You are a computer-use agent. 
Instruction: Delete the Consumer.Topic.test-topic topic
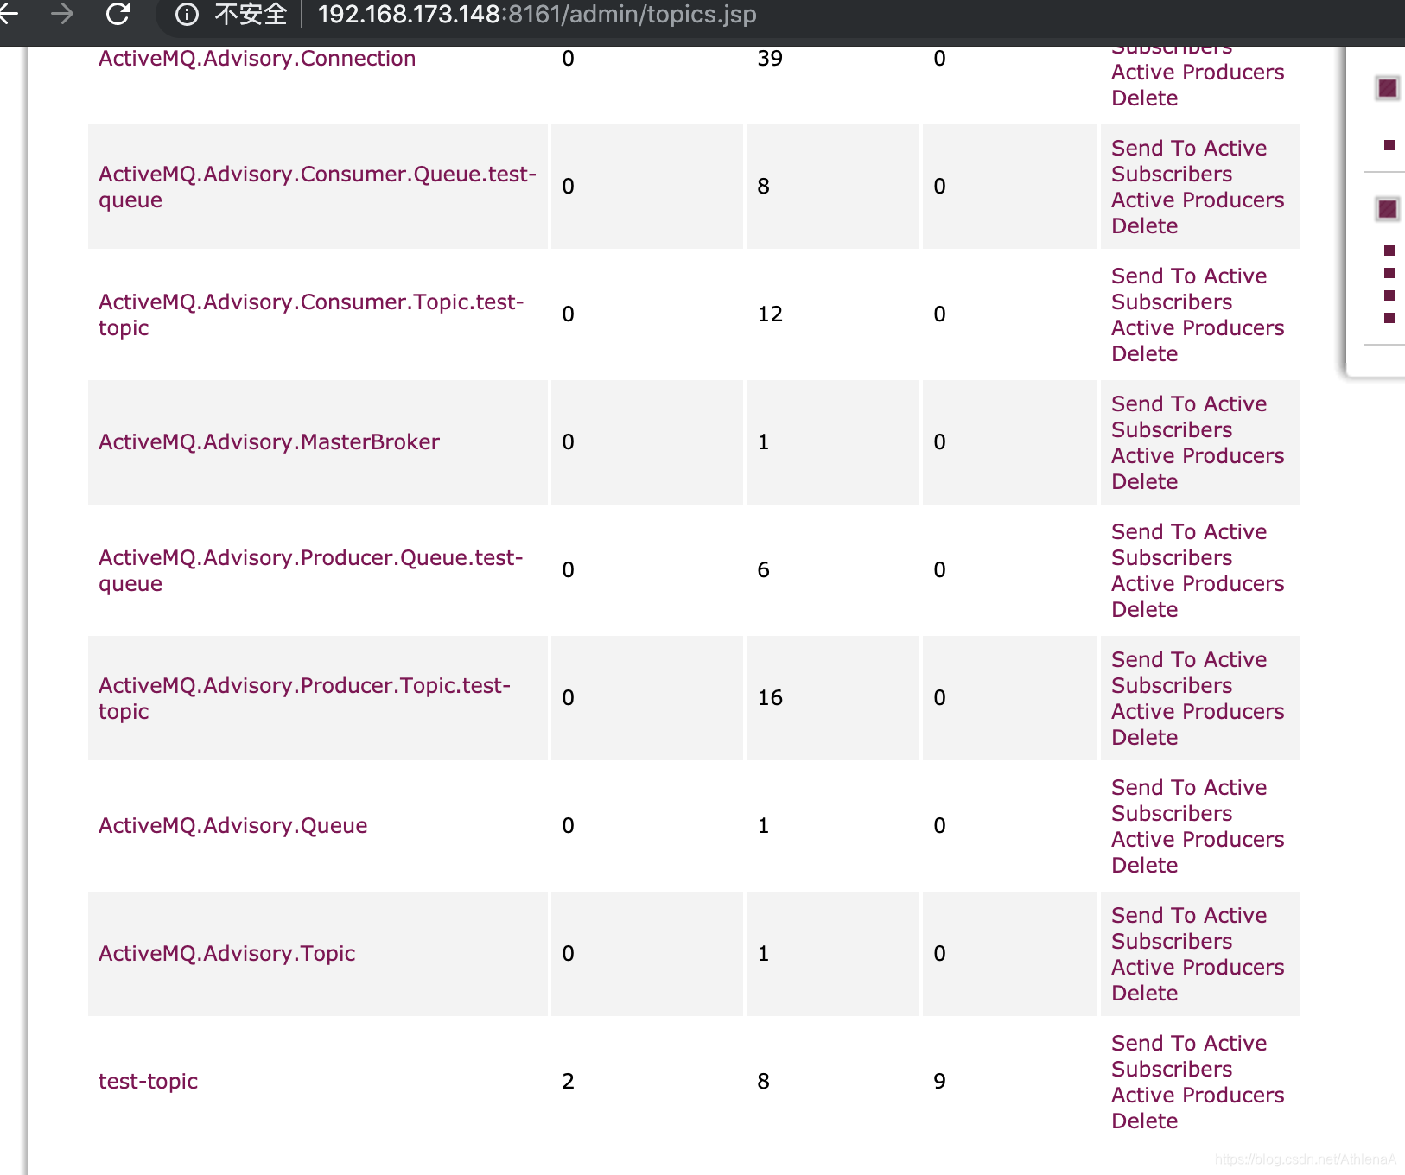coord(1144,353)
